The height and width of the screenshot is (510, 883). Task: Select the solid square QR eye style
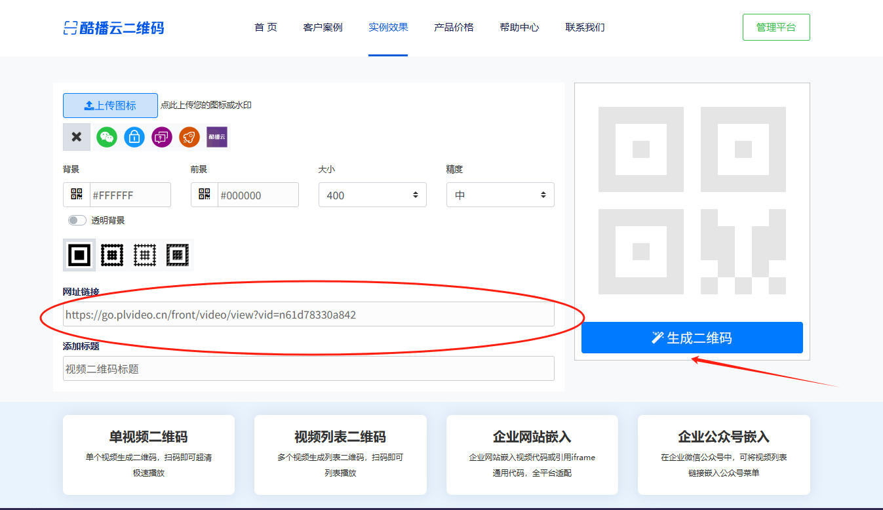click(79, 254)
